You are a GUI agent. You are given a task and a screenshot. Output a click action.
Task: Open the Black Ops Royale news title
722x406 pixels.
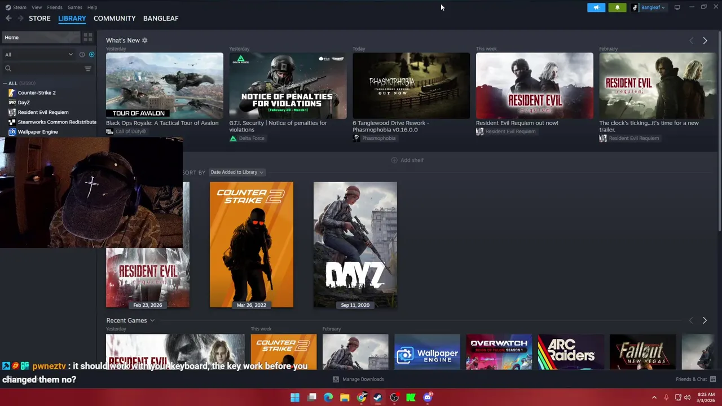162,123
